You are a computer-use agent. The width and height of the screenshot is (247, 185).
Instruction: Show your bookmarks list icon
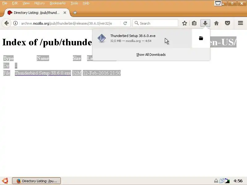tap(194, 23)
